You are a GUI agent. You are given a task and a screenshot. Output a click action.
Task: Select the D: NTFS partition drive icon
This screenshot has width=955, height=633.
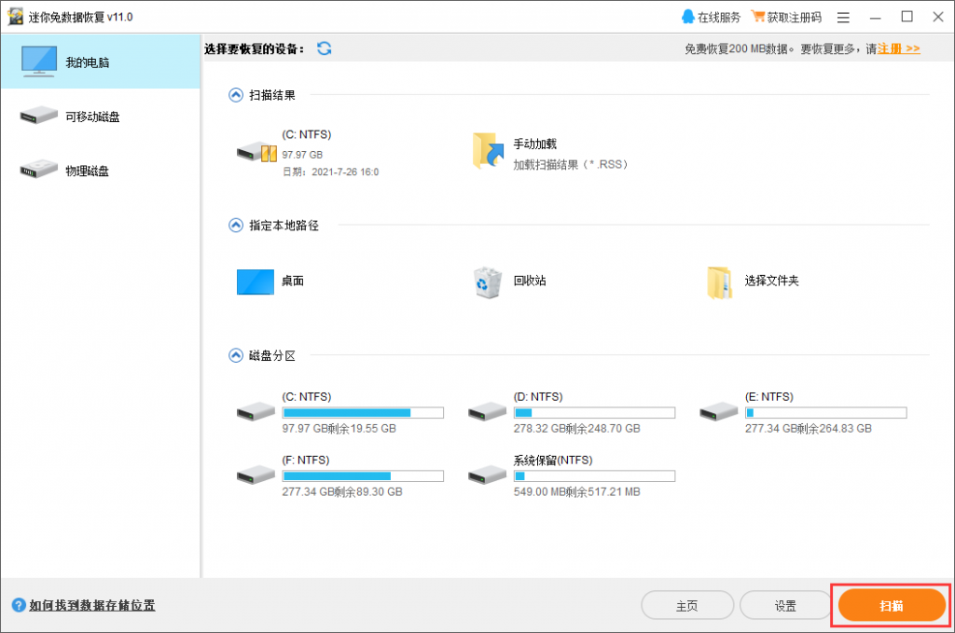(487, 412)
